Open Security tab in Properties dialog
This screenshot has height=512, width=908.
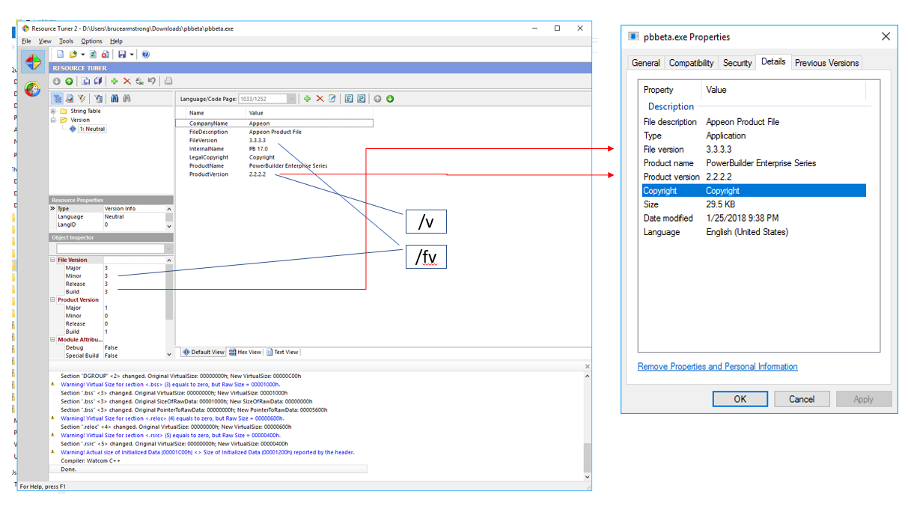pyautogui.click(x=737, y=63)
